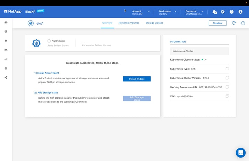The height and width of the screenshot is (161, 249).
Task: Open the Storage icon in left sidebar
Action: click(6, 23)
